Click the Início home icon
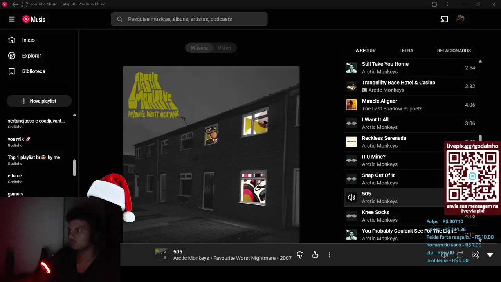501x282 pixels. 12,40
